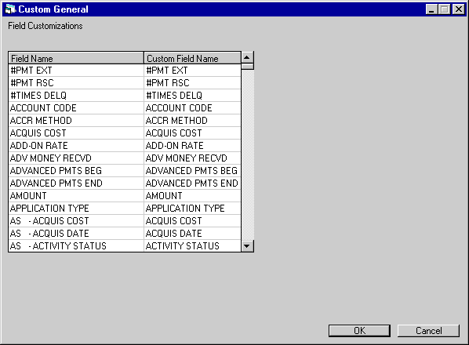Click the OK button
Image resolution: width=469 pixels, height=345 pixels.
tap(359, 331)
